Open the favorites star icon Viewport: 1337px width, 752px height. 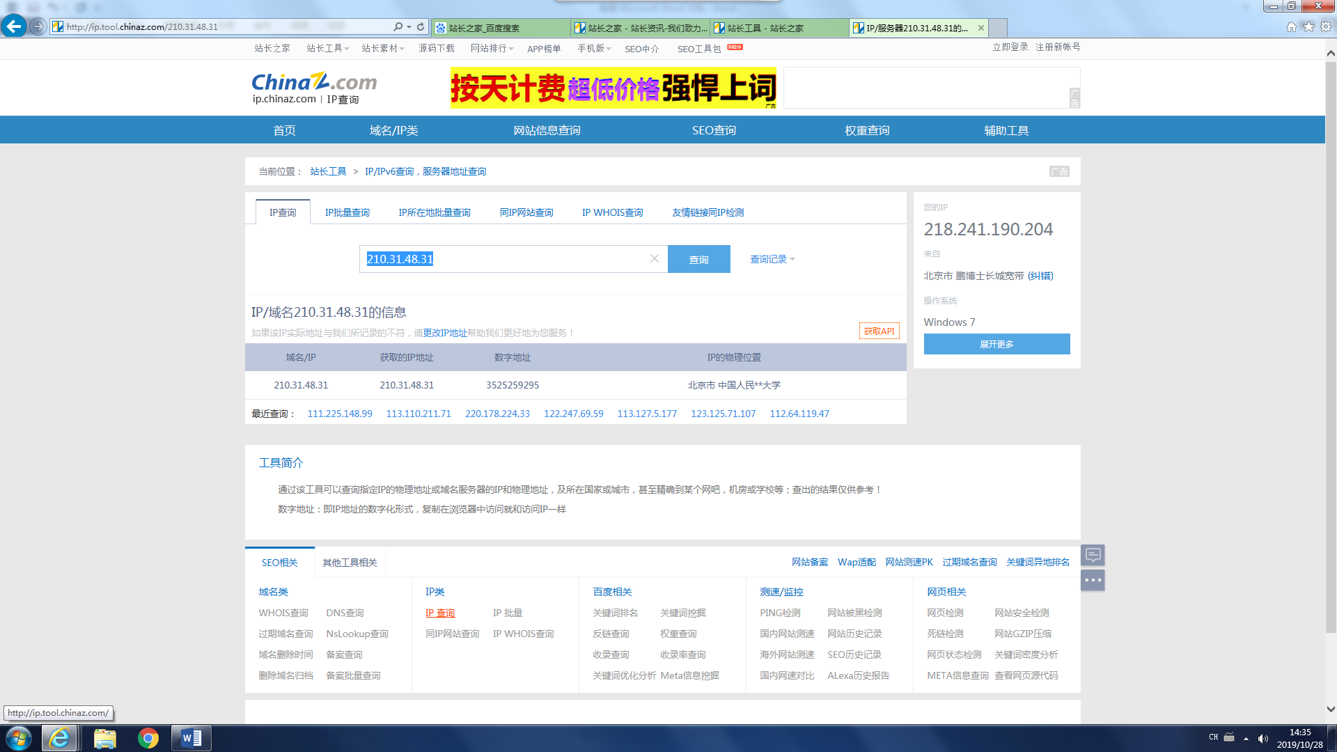(x=1308, y=26)
